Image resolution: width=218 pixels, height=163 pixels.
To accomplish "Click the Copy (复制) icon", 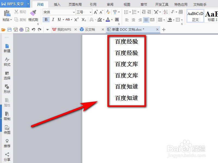I will point(16,20).
